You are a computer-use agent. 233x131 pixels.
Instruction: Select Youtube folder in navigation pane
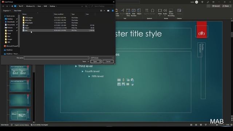10,31
